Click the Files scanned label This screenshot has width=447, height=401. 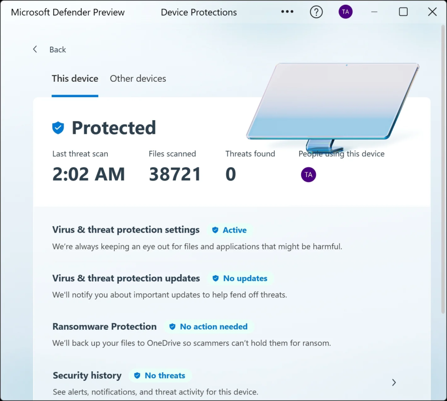pyautogui.click(x=172, y=153)
